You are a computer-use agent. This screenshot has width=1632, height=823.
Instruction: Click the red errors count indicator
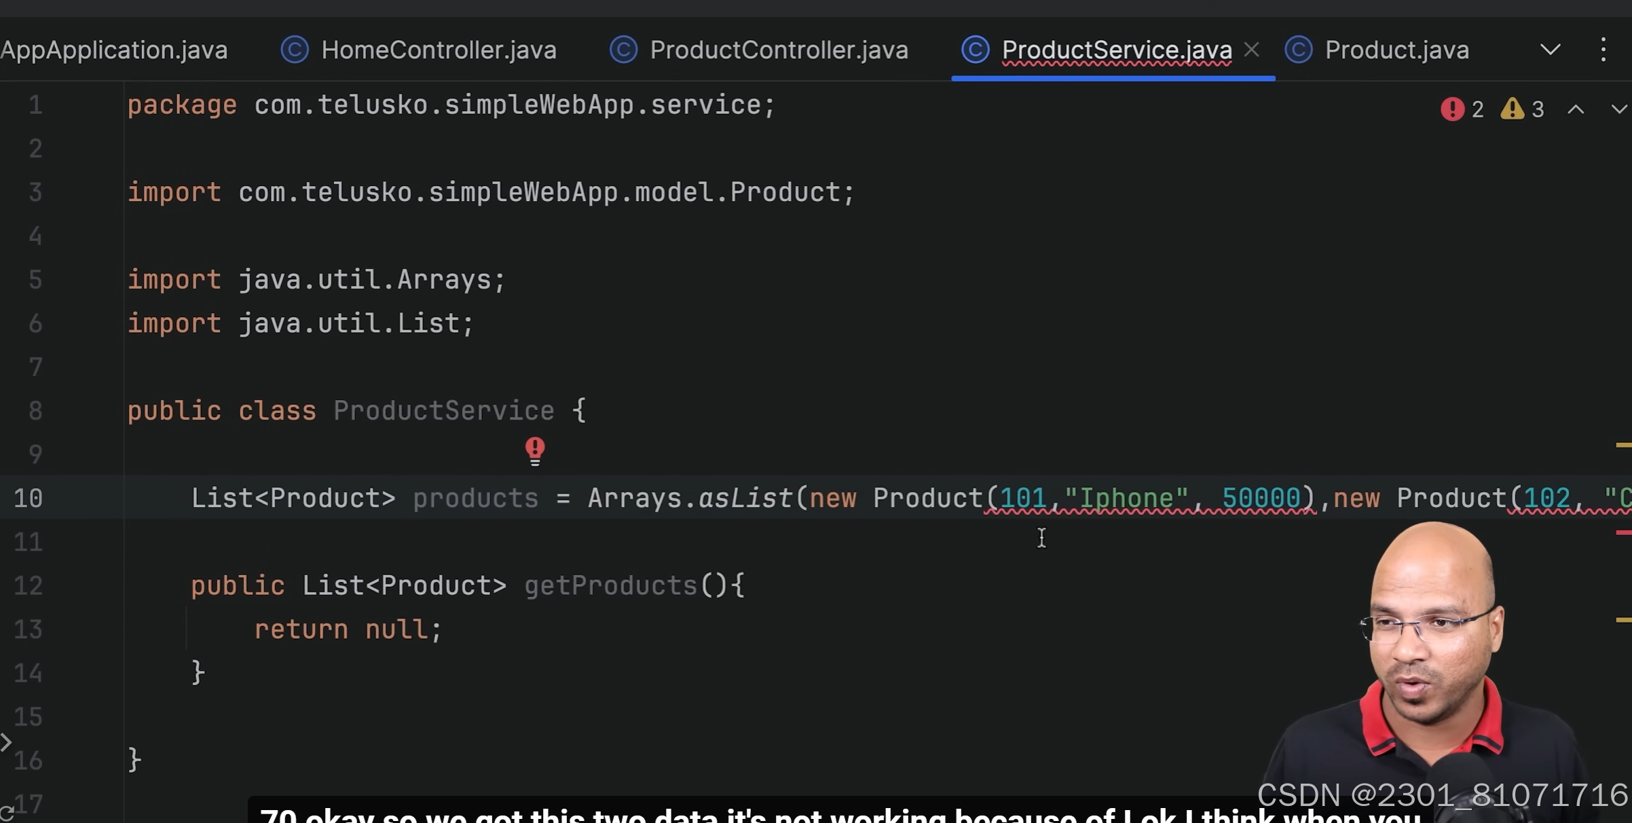point(1462,109)
